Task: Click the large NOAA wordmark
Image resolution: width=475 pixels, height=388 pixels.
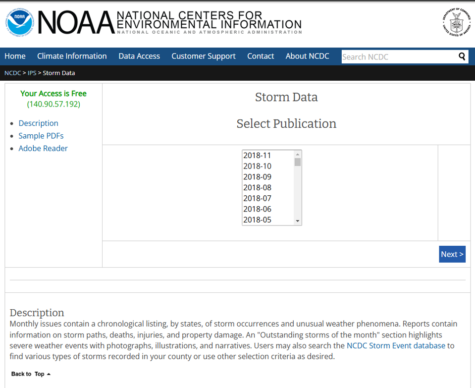Action: [76, 22]
